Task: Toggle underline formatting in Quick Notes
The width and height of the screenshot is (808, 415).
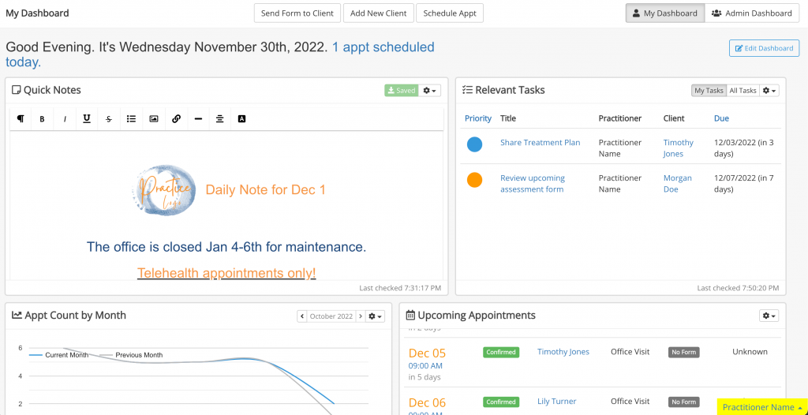Action: [87, 118]
